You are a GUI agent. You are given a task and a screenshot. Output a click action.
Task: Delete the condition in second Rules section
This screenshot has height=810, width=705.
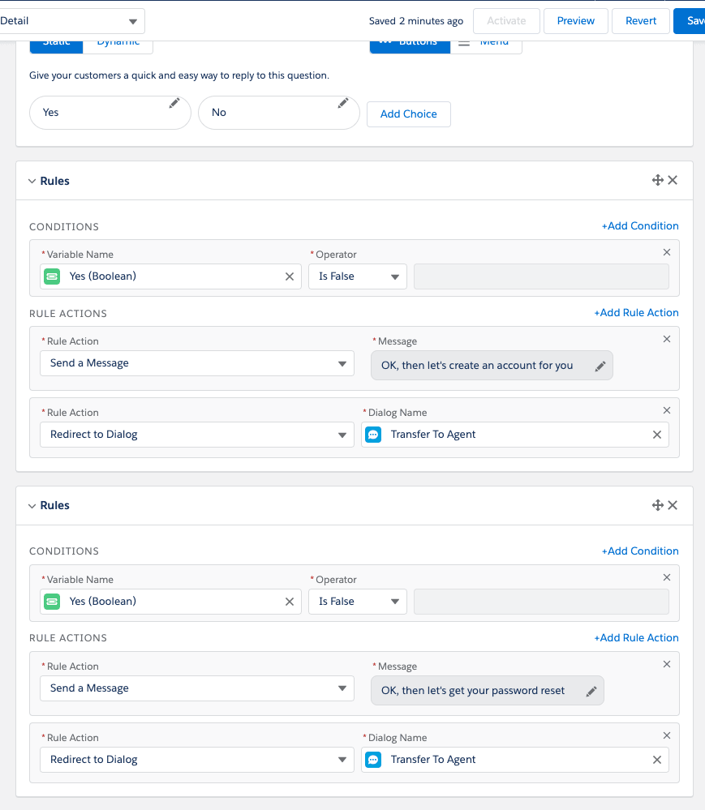coord(667,577)
